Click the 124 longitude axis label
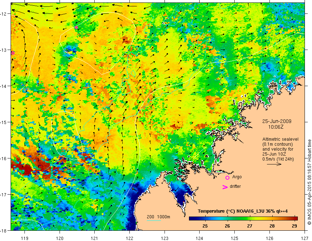This screenshot has width=312, height=241. click(x=200, y=238)
